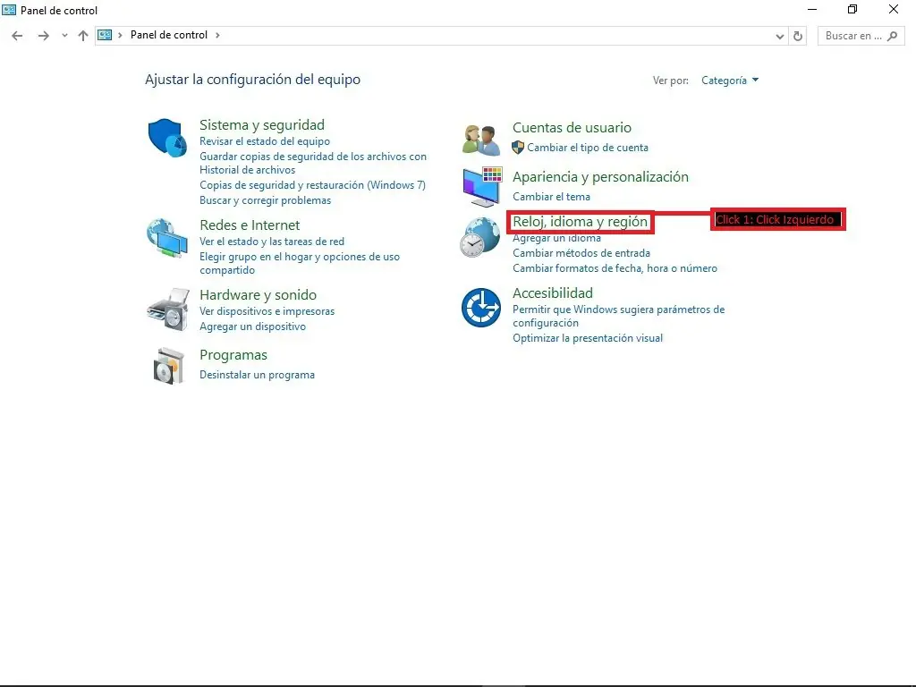This screenshot has height=687, width=916.
Task: Open the Accesibilidad category
Action: tap(553, 293)
